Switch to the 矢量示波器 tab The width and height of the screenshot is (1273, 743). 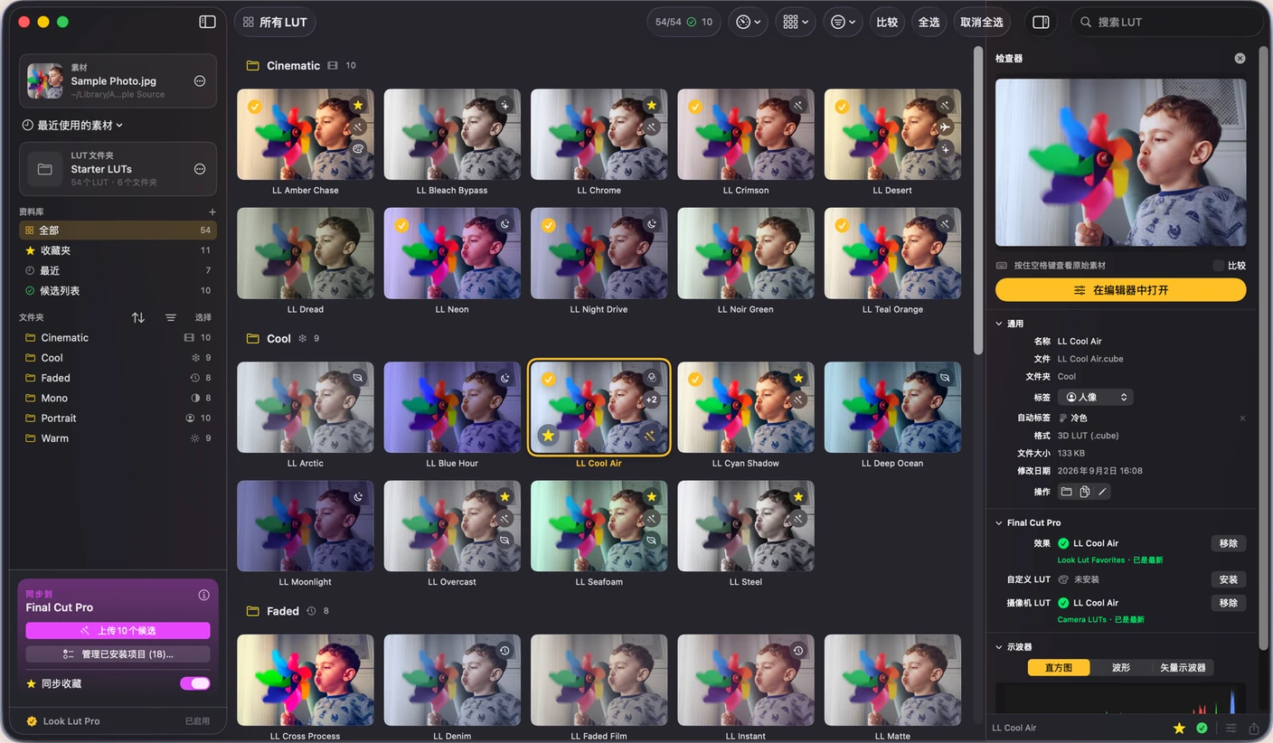1183,667
